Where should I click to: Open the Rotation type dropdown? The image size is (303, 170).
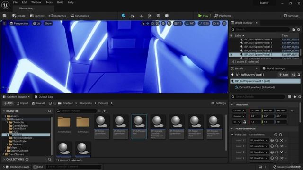point(239,116)
